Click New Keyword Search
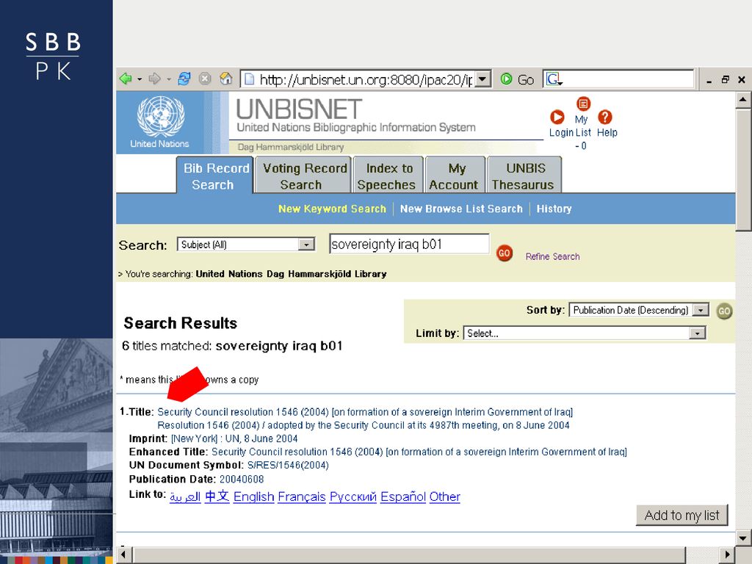Image resolution: width=752 pixels, height=564 pixels. pos(332,209)
